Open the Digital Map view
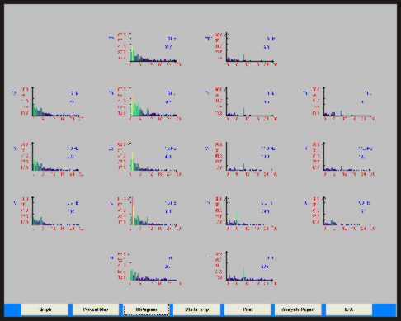Image resolution: width=401 pixels, height=321 pixels. pyautogui.click(x=197, y=309)
